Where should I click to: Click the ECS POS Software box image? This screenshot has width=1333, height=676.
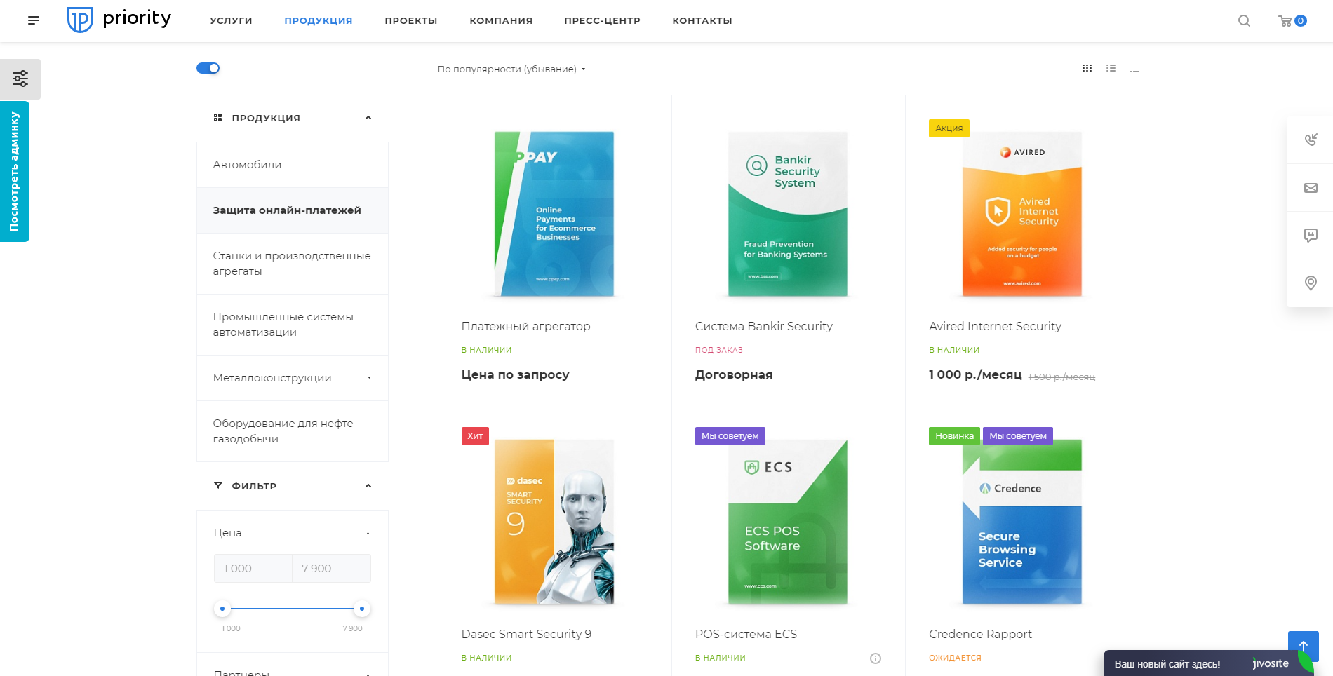(788, 522)
